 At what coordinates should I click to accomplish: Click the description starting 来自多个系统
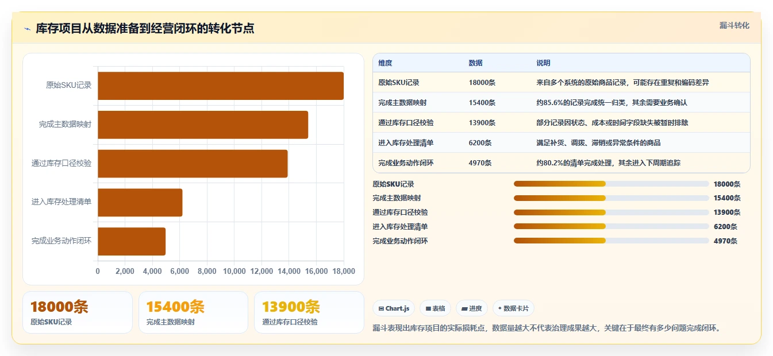pyautogui.click(x=623, y=83)
